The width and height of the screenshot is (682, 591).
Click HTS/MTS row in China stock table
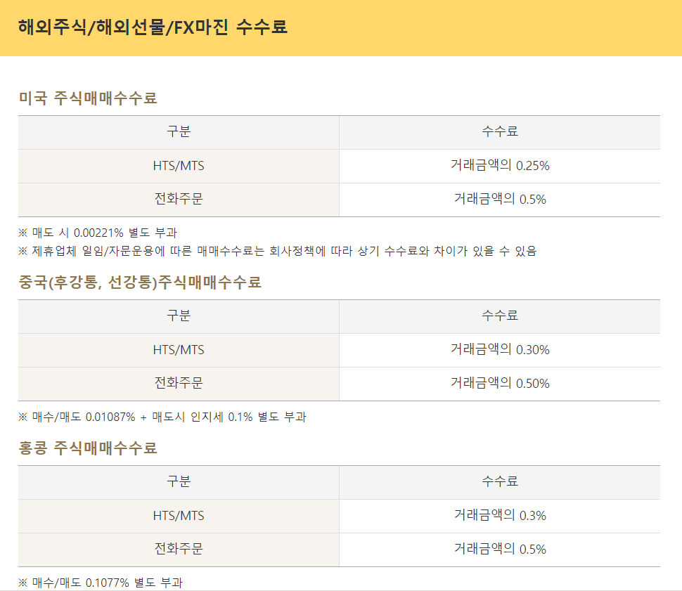pos(179,350)
